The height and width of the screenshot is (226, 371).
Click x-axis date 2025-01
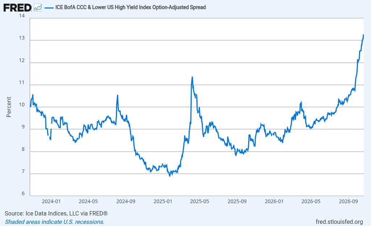[163, 202]
